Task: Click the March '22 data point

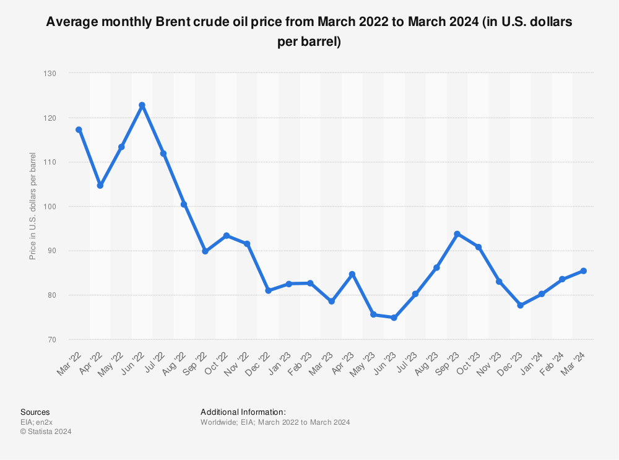Action: tap(79, 129)
